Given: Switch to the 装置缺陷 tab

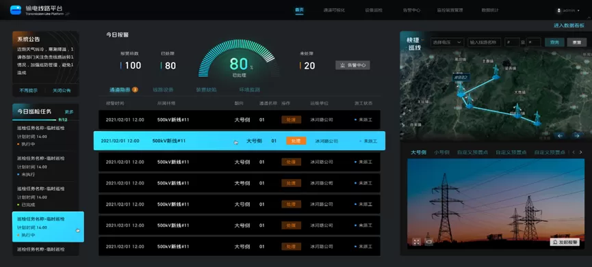Looking at the screenshot, I should (x=206, y=89).
